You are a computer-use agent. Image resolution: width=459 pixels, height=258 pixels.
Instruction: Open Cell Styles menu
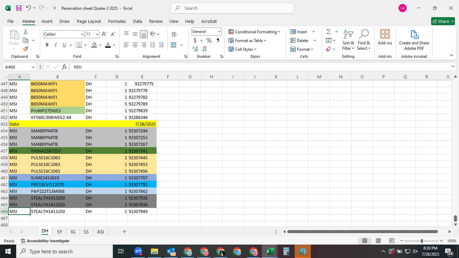pos(243,49)
